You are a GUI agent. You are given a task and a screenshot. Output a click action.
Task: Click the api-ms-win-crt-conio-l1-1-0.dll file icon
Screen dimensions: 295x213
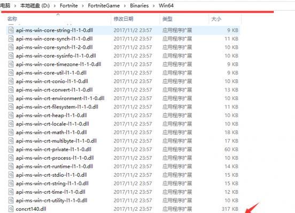coord(11,81)
